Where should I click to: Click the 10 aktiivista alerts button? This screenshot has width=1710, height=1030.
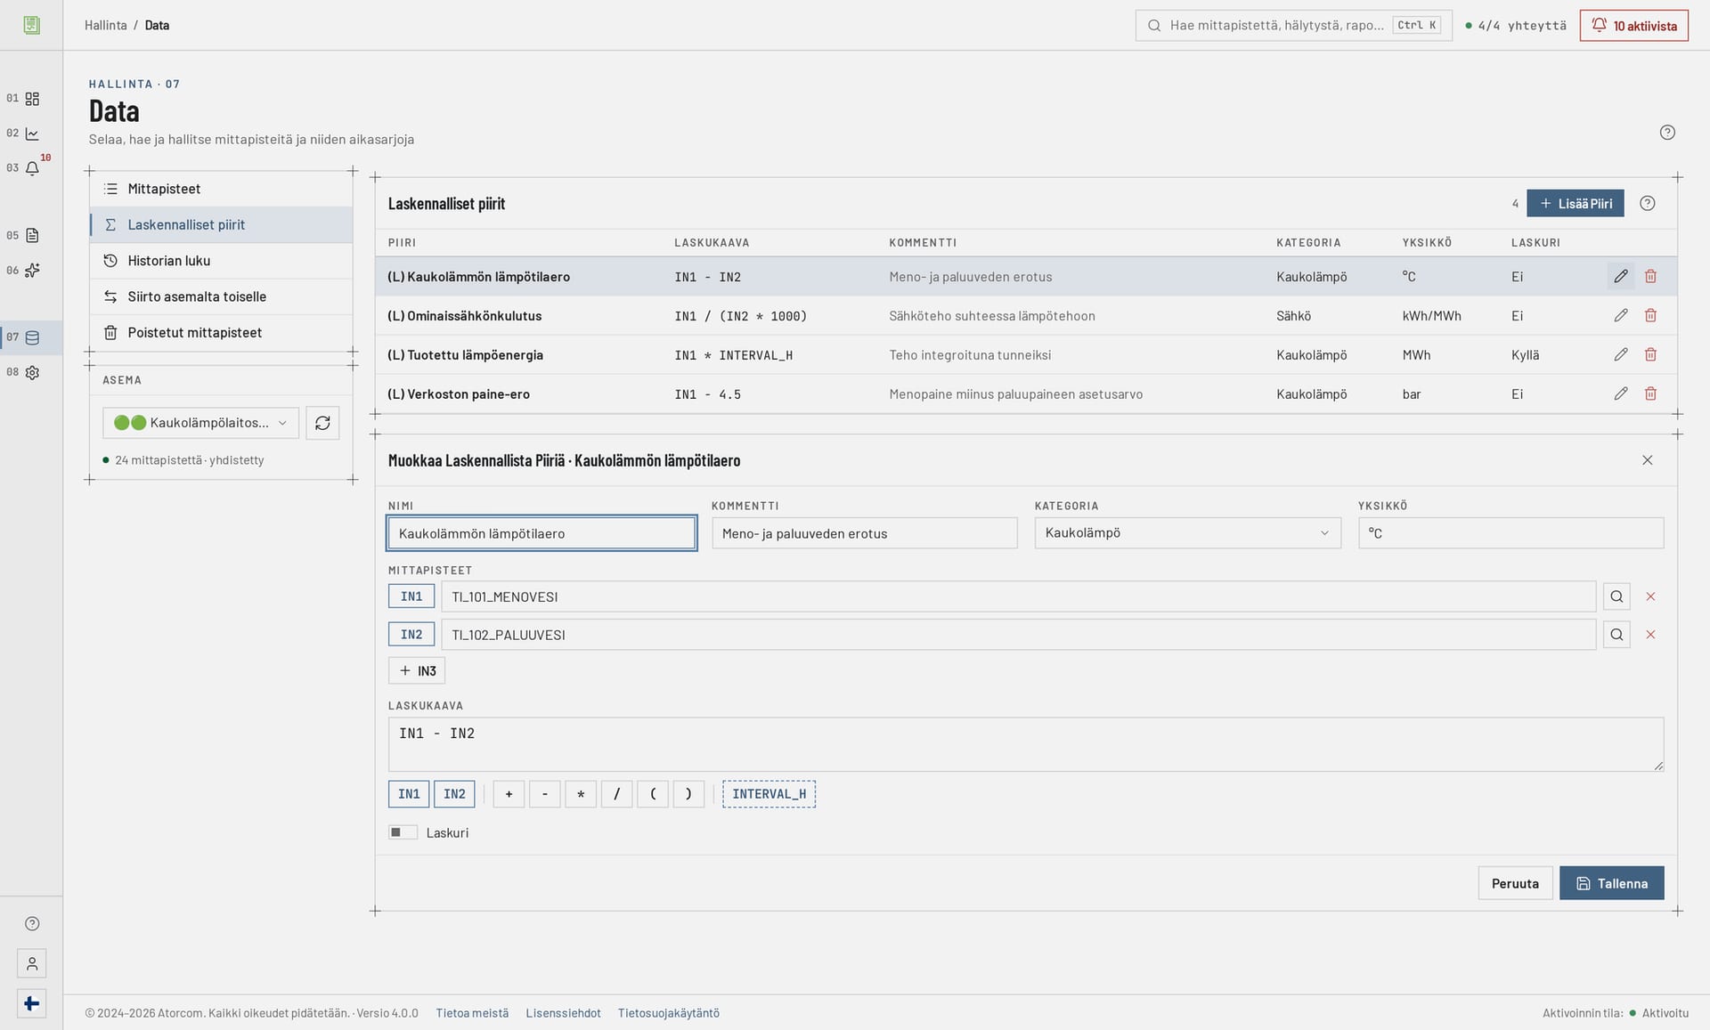pyautogui.click(x=1633, y=26)
